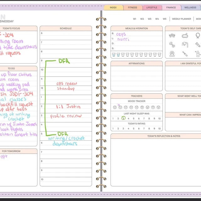Tap the 'book flights' to-do entry
Image resolution: width=201 pixels, height=201 pixels.
12,129
